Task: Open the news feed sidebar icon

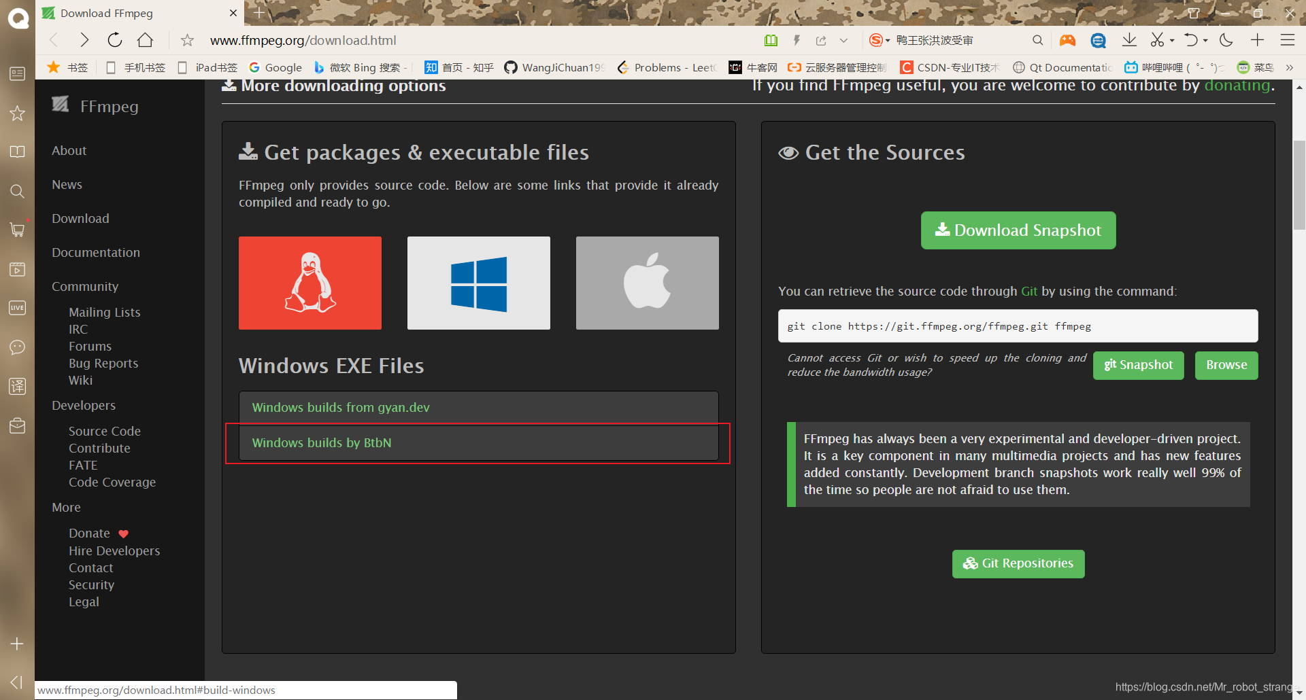Action: coord(17,73)
